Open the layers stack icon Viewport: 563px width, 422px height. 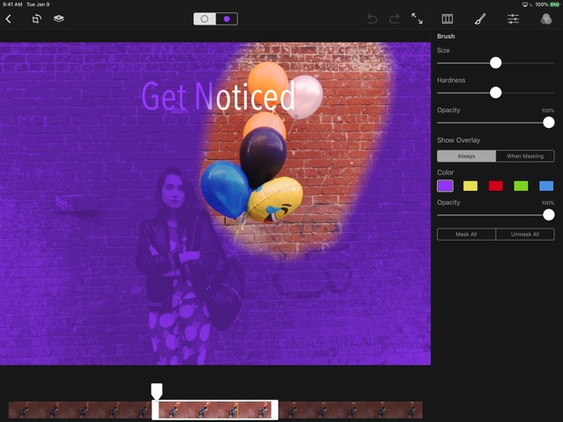(59, 18)
